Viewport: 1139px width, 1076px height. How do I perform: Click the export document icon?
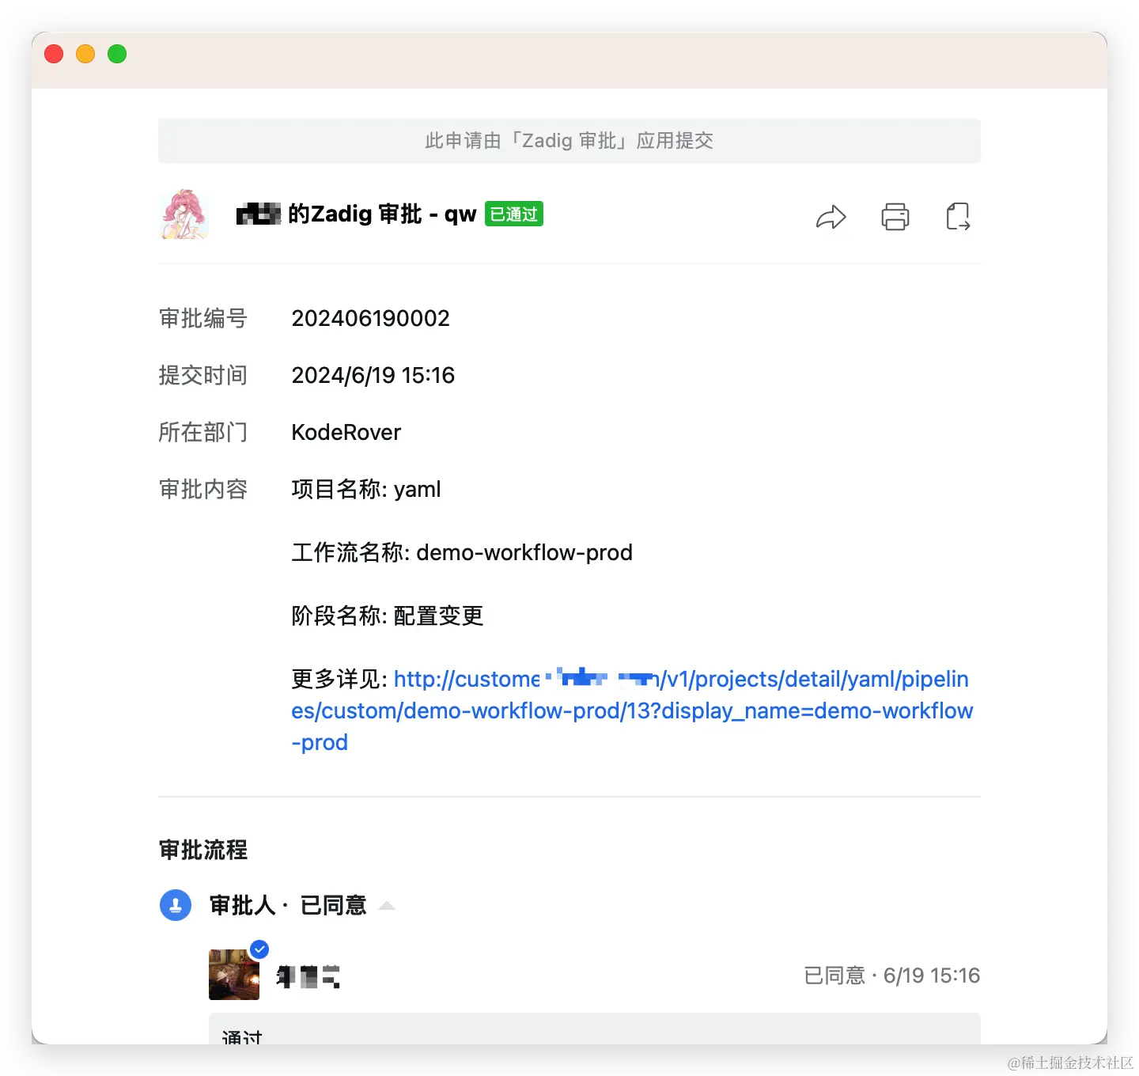[x=958, y=216]
